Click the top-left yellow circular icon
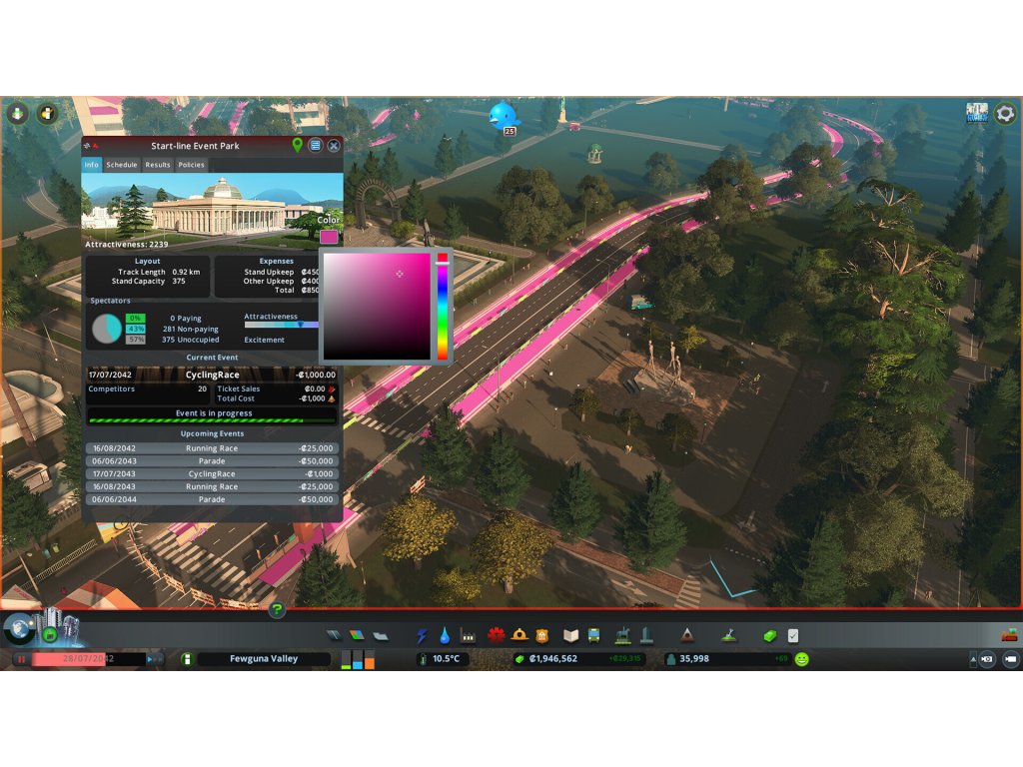Screen dimensions: 1023x767 46,114
